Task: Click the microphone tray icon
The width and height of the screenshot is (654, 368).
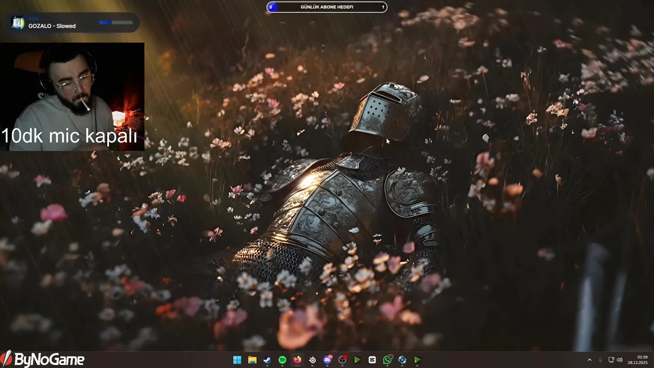Action: [600, 360]
